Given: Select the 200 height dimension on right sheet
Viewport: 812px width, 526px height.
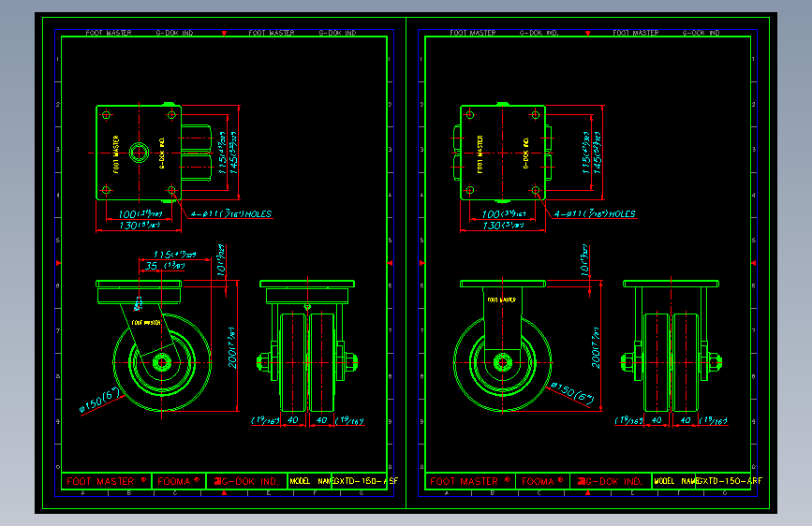Looking at the screenshot, I should point(596,348).
